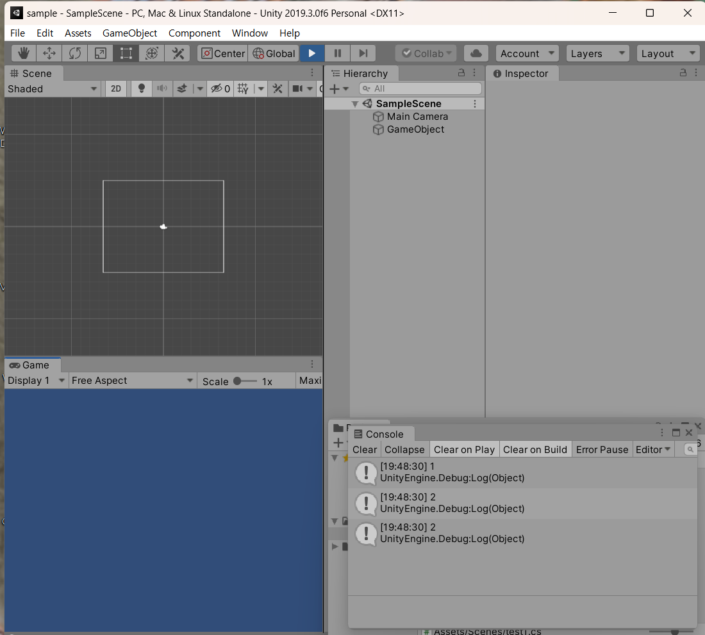Open the Layers dropdown
This screenshot has height=635, width=705.
[x=597, y=53]
